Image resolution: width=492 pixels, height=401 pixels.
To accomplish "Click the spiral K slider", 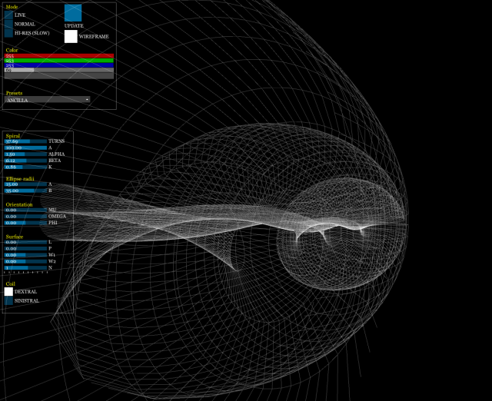I will pyautogui.click(x=25, y=167).
